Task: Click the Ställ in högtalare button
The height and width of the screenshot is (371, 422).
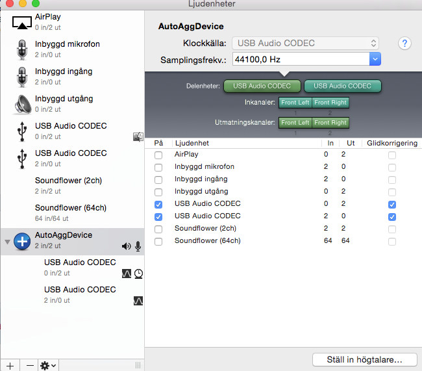Action: [365, 359]
